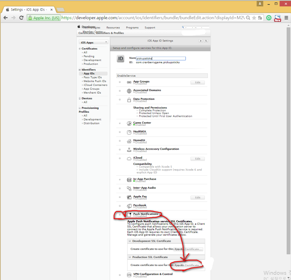Collapse the Development SSL Certificate panel
Viewport: 291px width, 280px height.
tap(130, 241)
